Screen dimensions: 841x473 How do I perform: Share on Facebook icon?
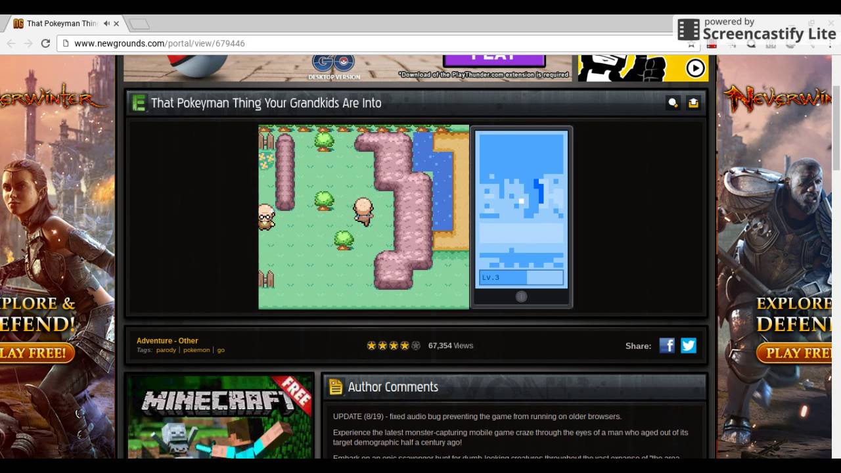pos(667,346)
